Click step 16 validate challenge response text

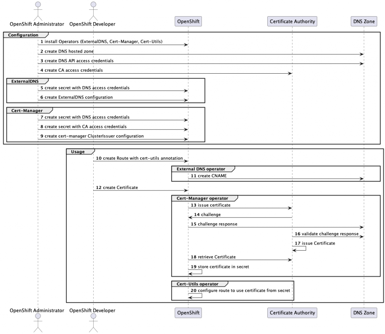pos(327,234)
